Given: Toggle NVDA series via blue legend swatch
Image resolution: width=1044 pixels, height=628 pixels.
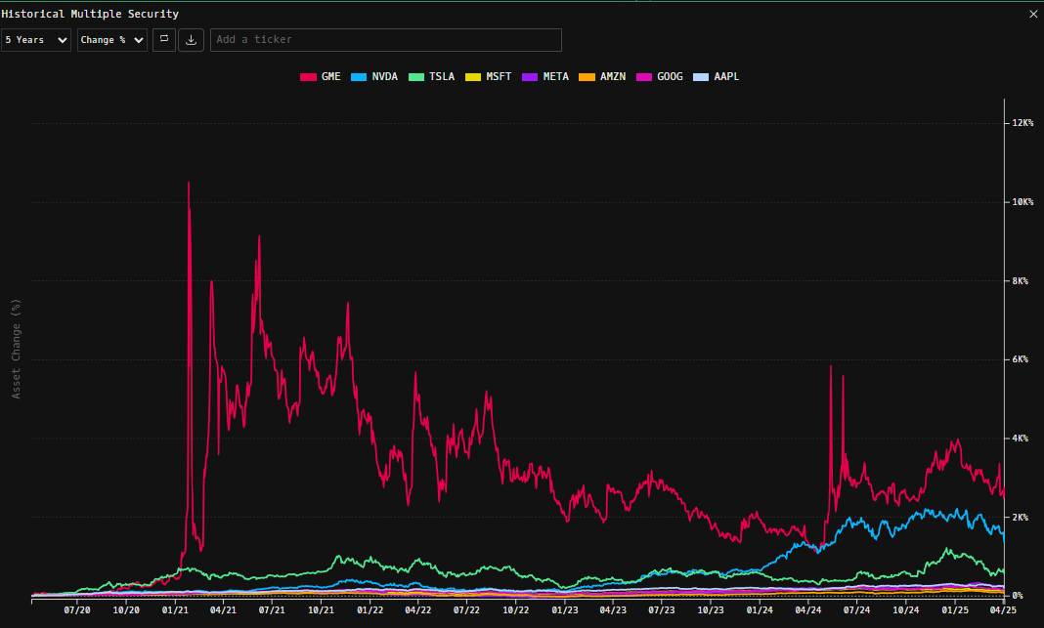Looking at the screenshot, I should [359, 77].
